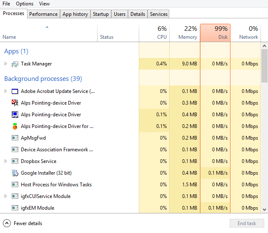Expand the Task Manager process entry
Image resolution: width=268 pixels, height=233 pixels.
(x=5, y=64)
